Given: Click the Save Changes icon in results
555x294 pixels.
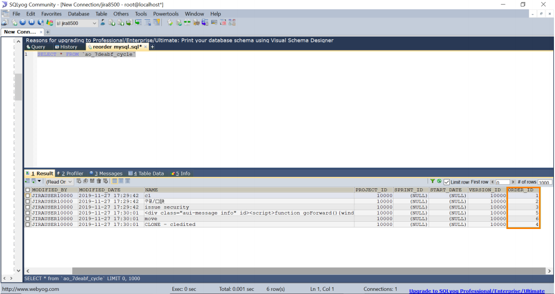Looking at the screenshot, I should tap(92, 181).
